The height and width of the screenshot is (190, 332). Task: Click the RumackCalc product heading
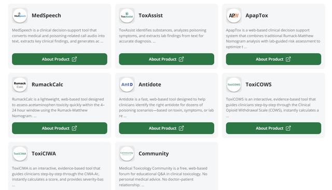click(47, 84)
